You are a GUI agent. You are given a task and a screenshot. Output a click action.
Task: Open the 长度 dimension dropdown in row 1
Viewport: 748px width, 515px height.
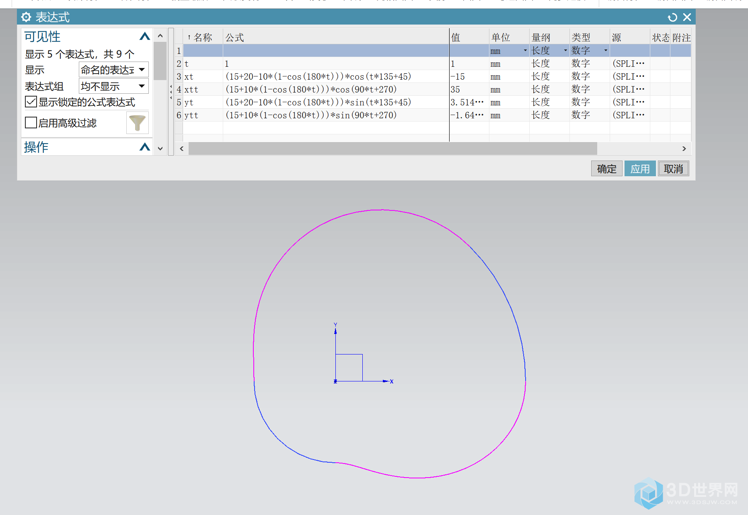pos(565,51)
